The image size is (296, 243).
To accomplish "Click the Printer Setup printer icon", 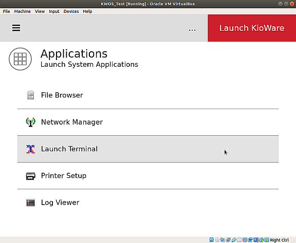I will pyautogui.click(x=30, y=176).
